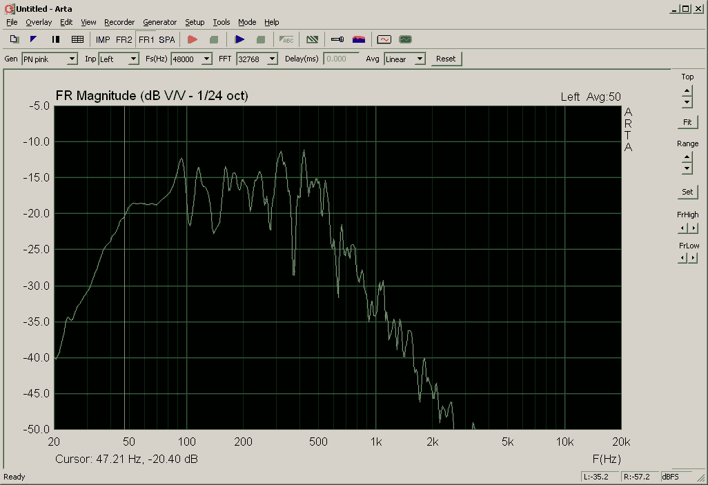The height and width of the screenshot is (485, 708).
Task: Open the Fs(Hz) sampling rate dropdown
Action: click(x=191, y=59)
